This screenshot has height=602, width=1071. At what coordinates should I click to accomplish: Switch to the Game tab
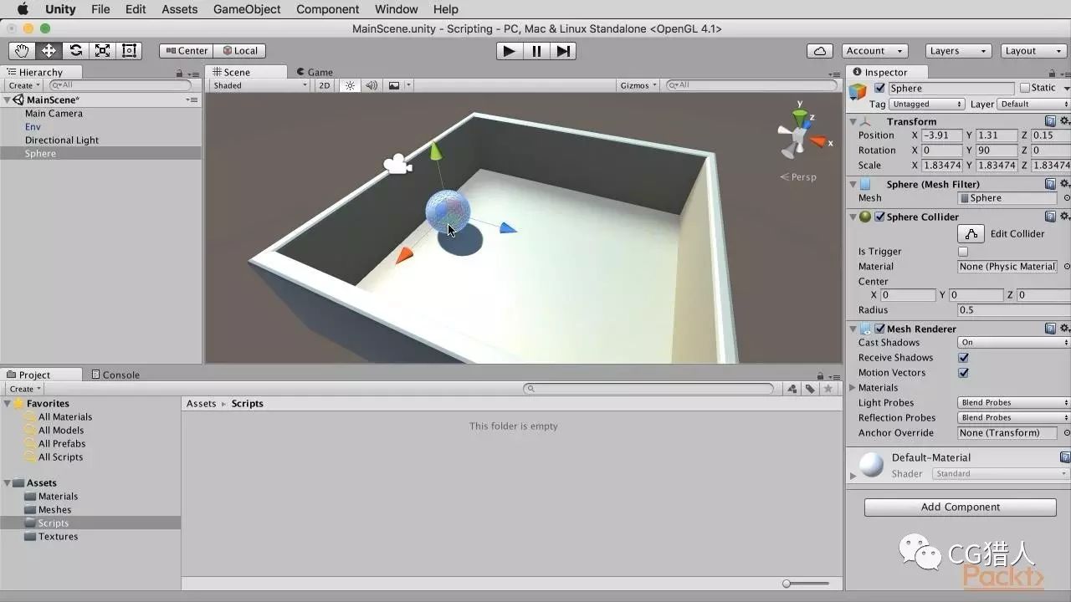[314, 72]
